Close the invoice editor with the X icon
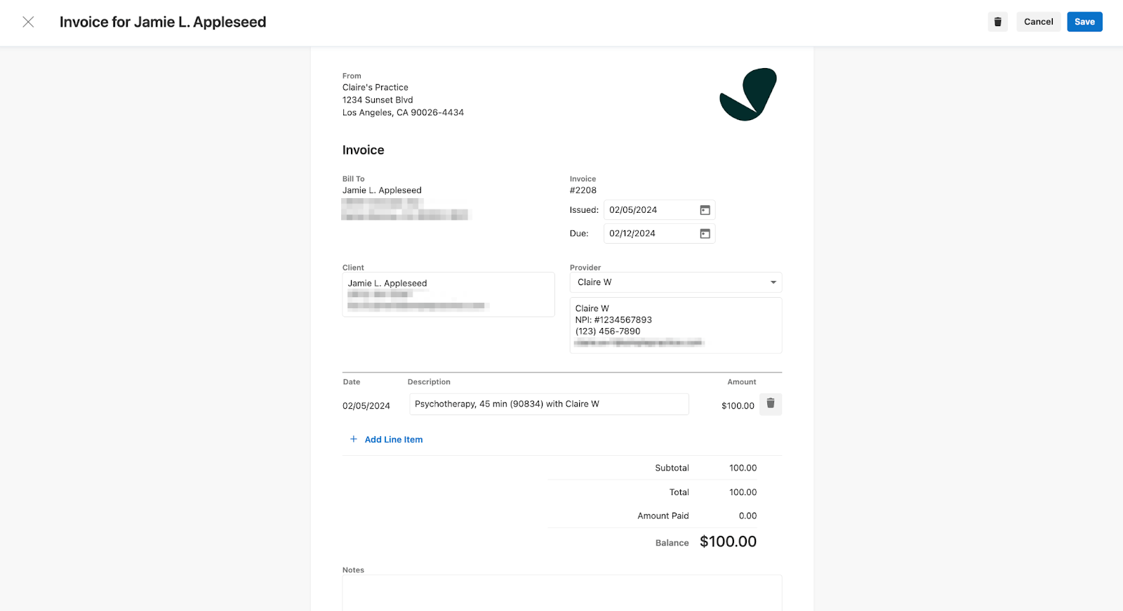 pyautogui.click(x=28, y=22)
